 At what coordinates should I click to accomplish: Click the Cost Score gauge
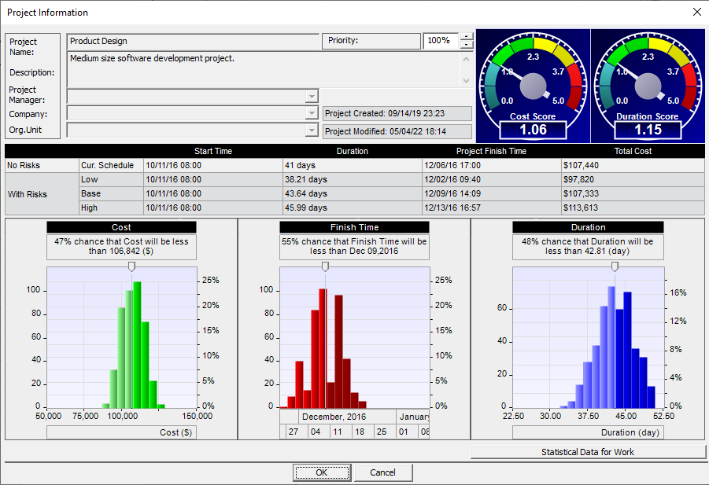[x=533, y=86]
